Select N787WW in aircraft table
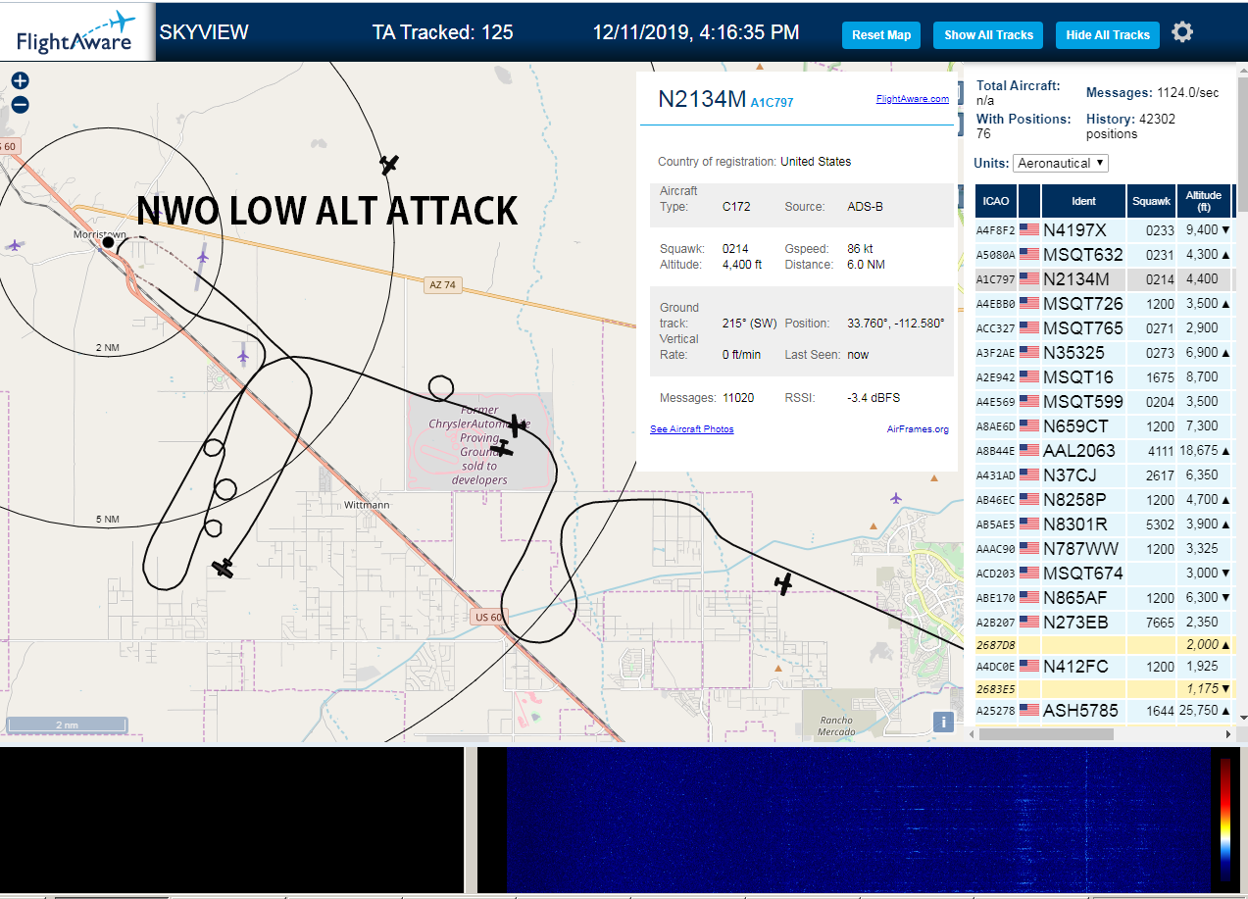 1080,549
